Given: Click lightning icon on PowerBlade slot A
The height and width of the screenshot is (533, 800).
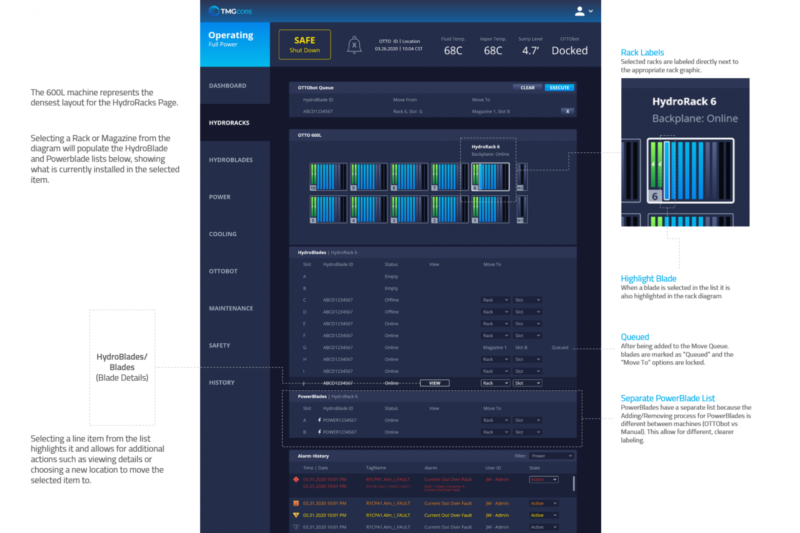Looking at the screenshot, I should pyautogui.click(x=319, y=420).
